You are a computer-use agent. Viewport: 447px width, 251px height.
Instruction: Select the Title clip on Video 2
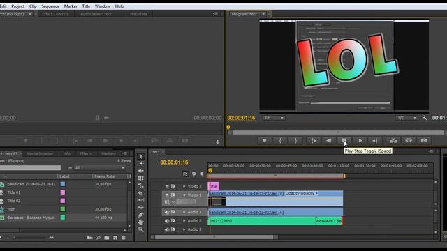(213, 186)
